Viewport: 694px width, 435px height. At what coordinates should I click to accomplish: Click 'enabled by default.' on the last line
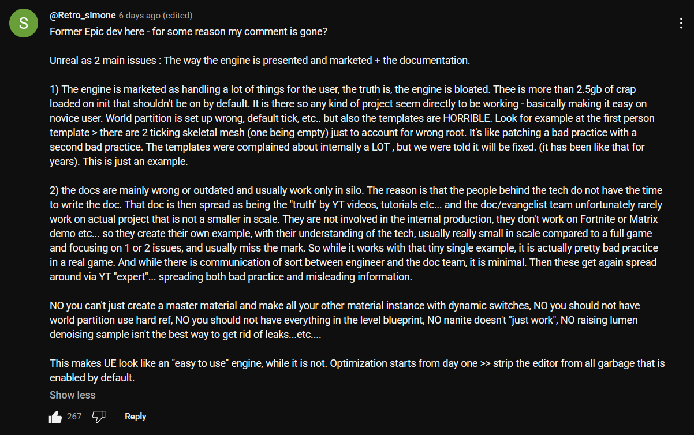92,378
